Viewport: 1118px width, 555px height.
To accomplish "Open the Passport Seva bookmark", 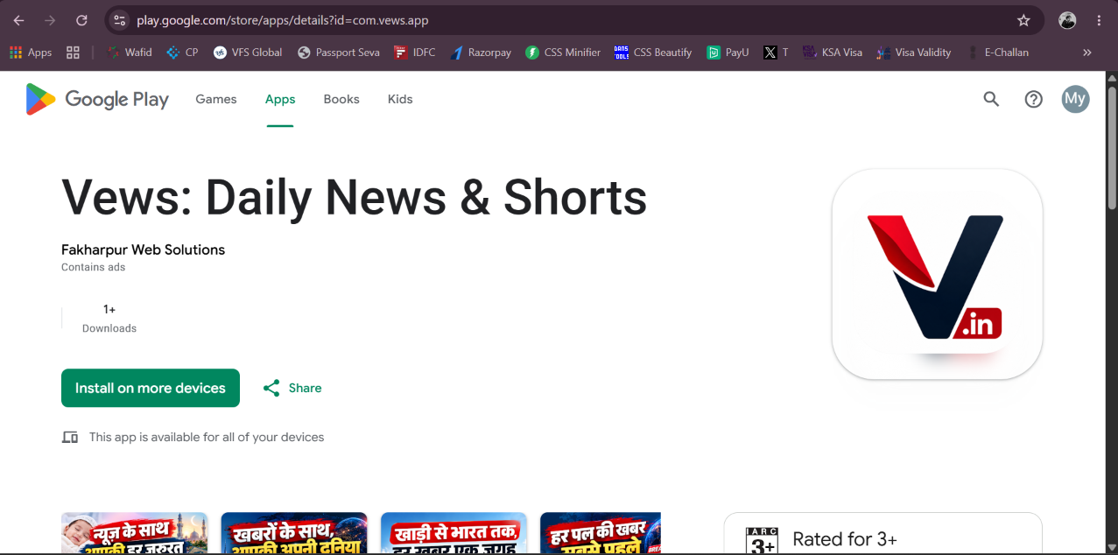I will [x=338, y=53].
